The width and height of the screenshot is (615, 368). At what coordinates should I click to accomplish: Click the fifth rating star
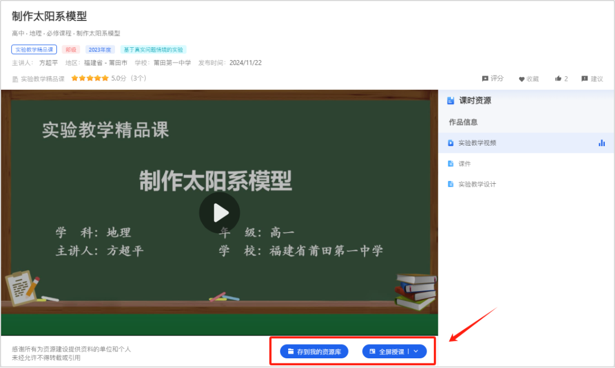pos(105,79)
